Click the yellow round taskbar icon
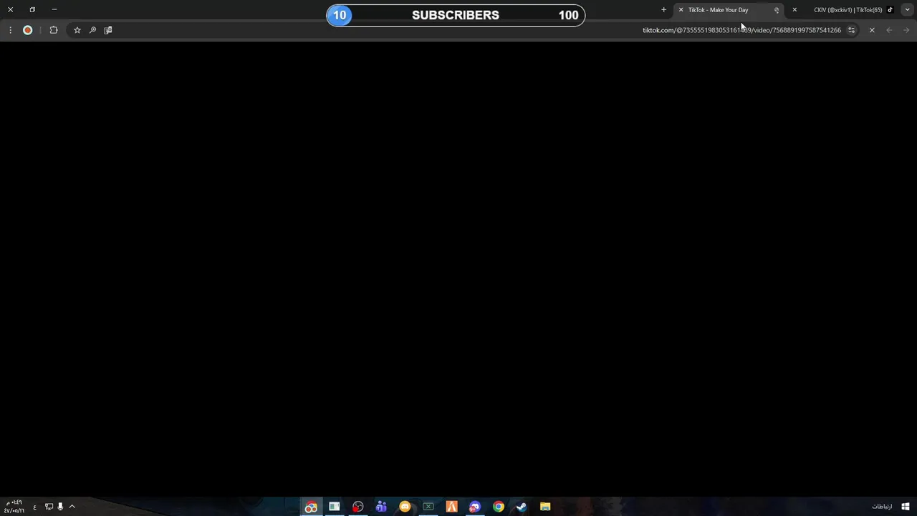The image size is (917, 516). [x=405, y=507]
